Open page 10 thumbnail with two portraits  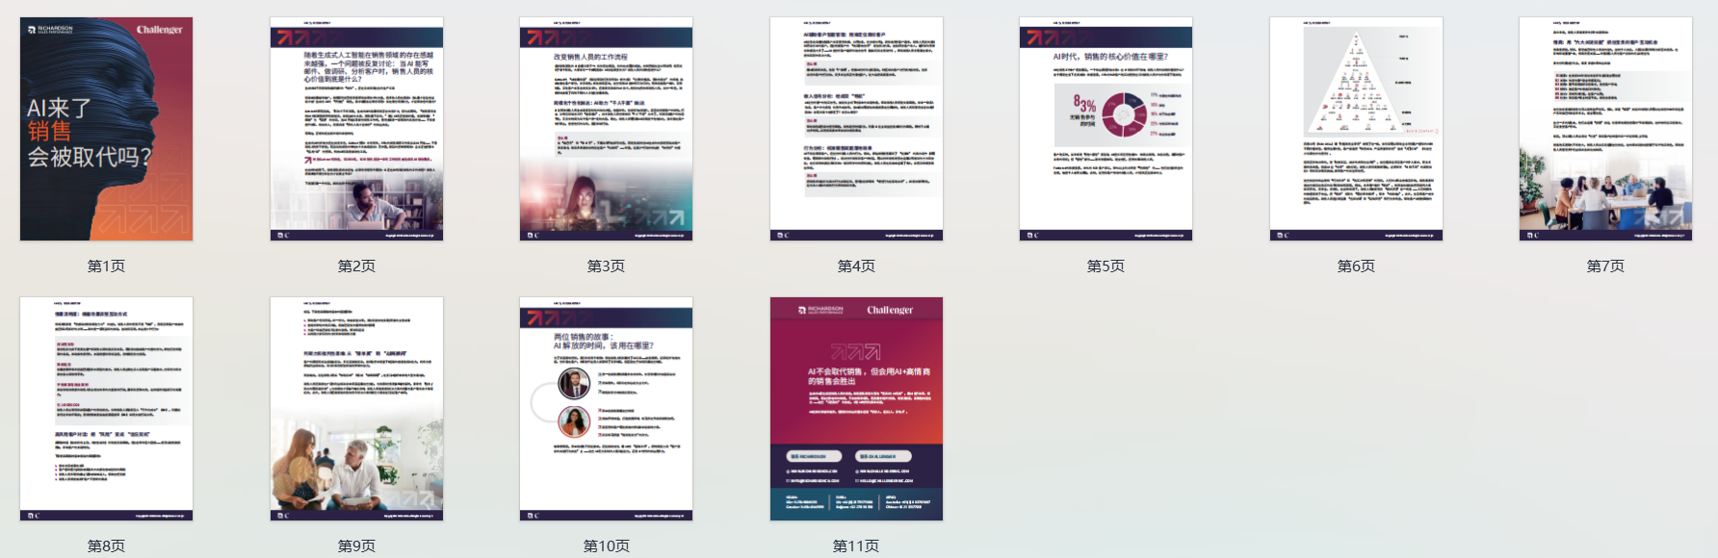606,409
